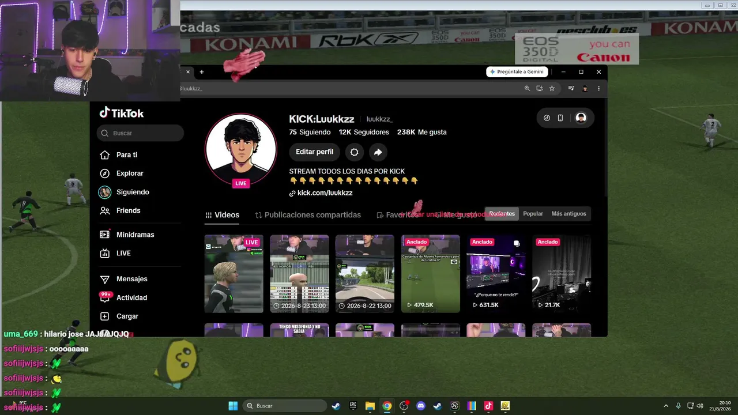738x415 pixels.
Task: Open Discord from taskbar
Action: [421, 406]
